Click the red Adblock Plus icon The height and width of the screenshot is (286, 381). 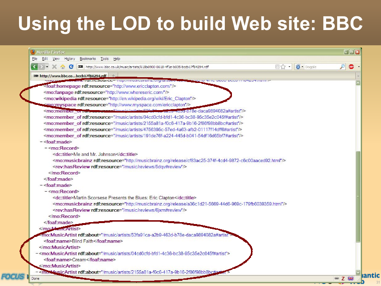coord(351,67)
